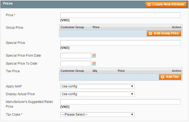Focus the required Price input field
The image size is (189, 122).
point(120,15)
